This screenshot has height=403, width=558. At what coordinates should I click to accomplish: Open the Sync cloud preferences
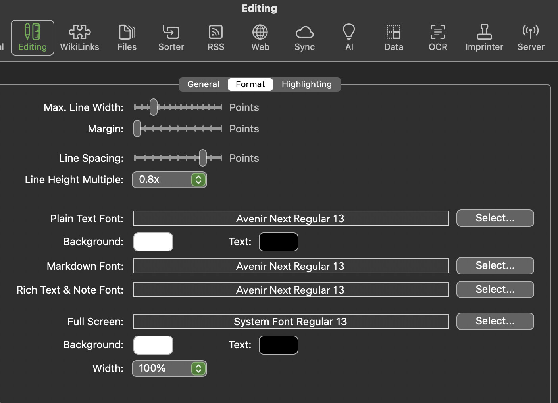tap(304, 38)
